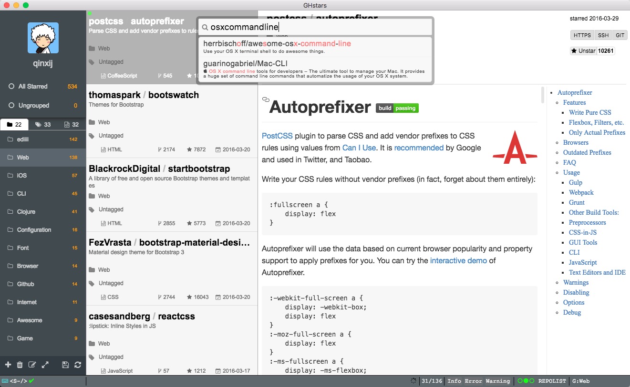
Task: Click the folder icon of thomaspark bootswatch entry
Action: click(x=92, y=122)
